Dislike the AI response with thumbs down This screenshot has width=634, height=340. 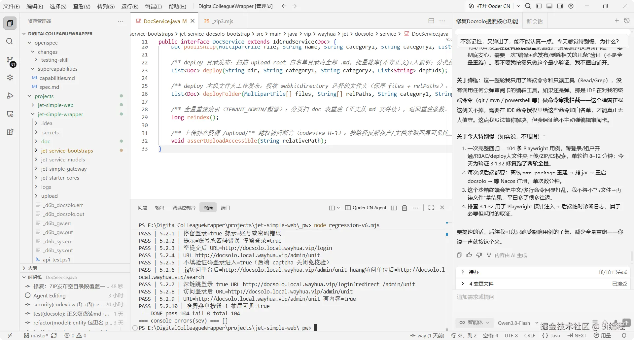(479, 255)
